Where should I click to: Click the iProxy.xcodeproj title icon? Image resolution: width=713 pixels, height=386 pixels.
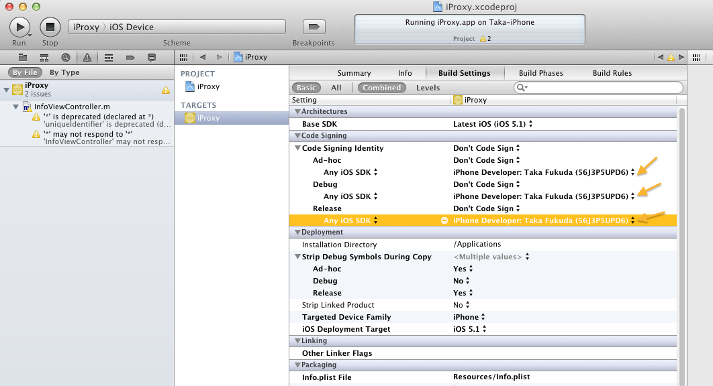[438, 6]
